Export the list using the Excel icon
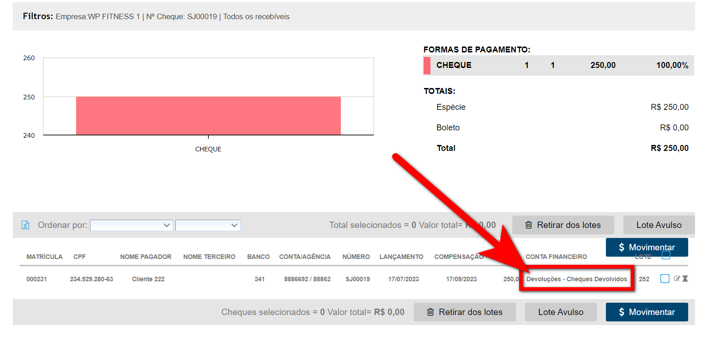Viewport: 706px width, 341px height. 26,225
